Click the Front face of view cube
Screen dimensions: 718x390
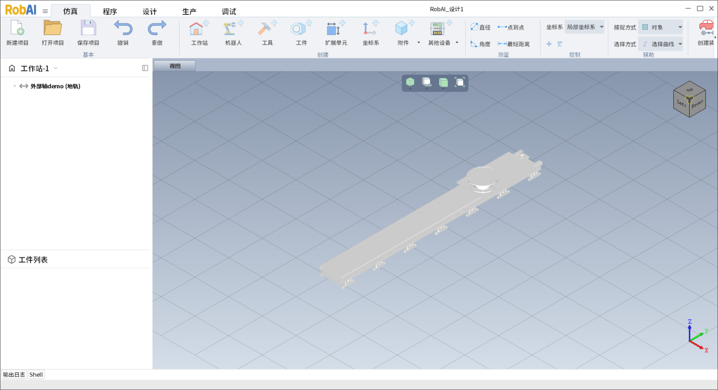pyautogui.click(x=697, y=104)
